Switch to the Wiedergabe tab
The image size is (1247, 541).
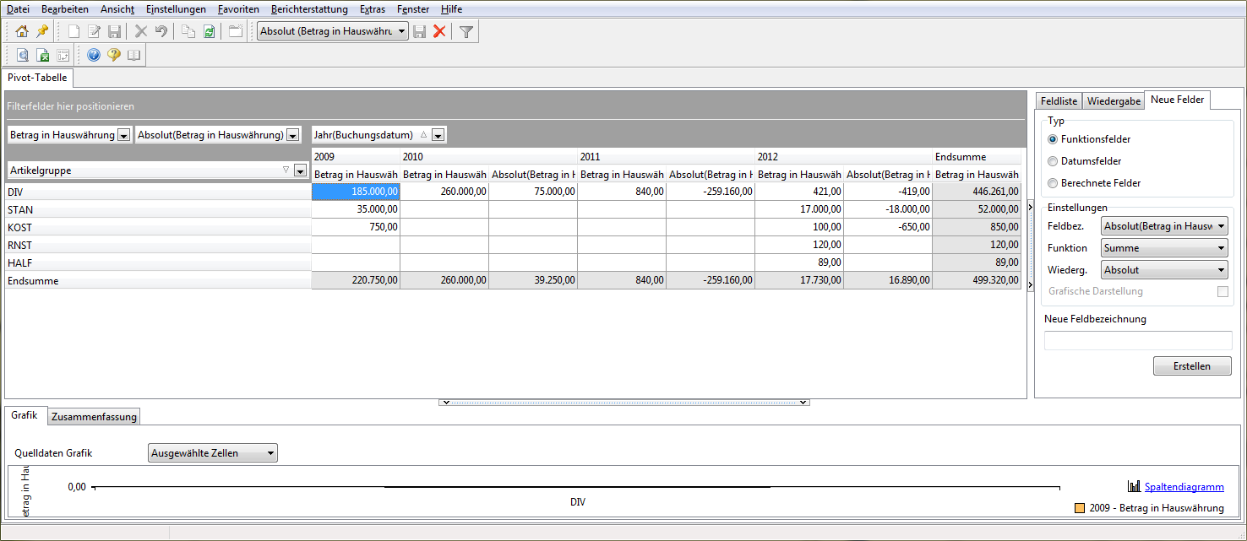tap(1114, 101)
